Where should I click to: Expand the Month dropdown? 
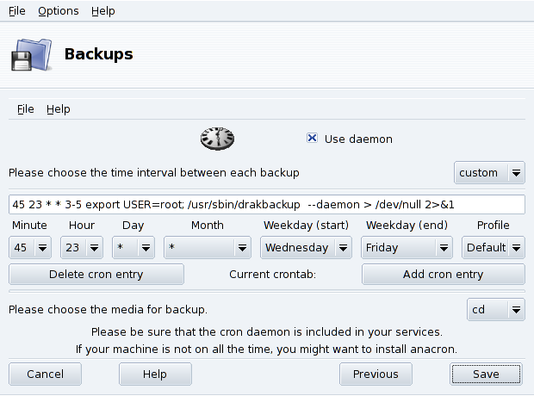coord(208,248)
